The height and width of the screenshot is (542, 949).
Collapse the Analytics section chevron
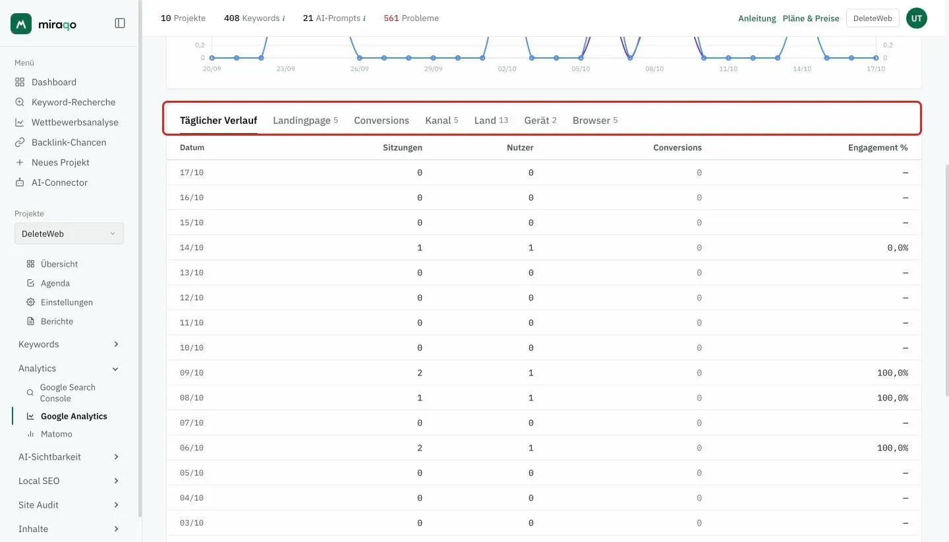point(116,369)
